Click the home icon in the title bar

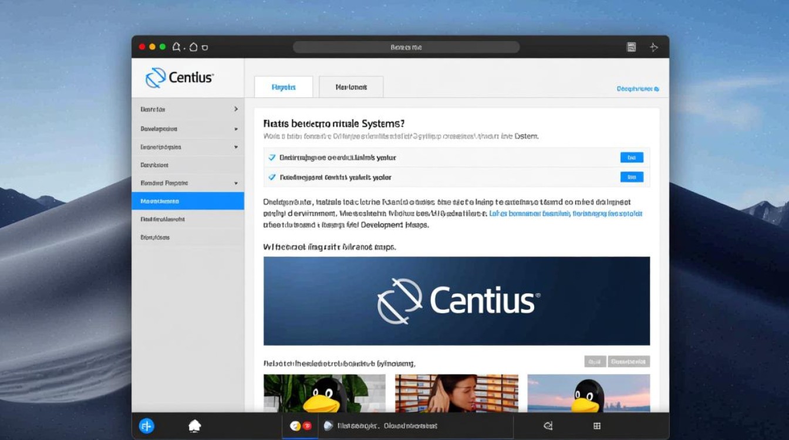pyautogui.click(x=193, y=47)
